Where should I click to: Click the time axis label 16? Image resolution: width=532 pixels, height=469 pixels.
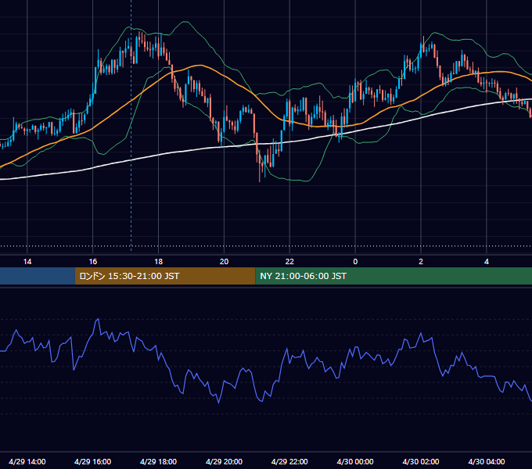point(93,262)
